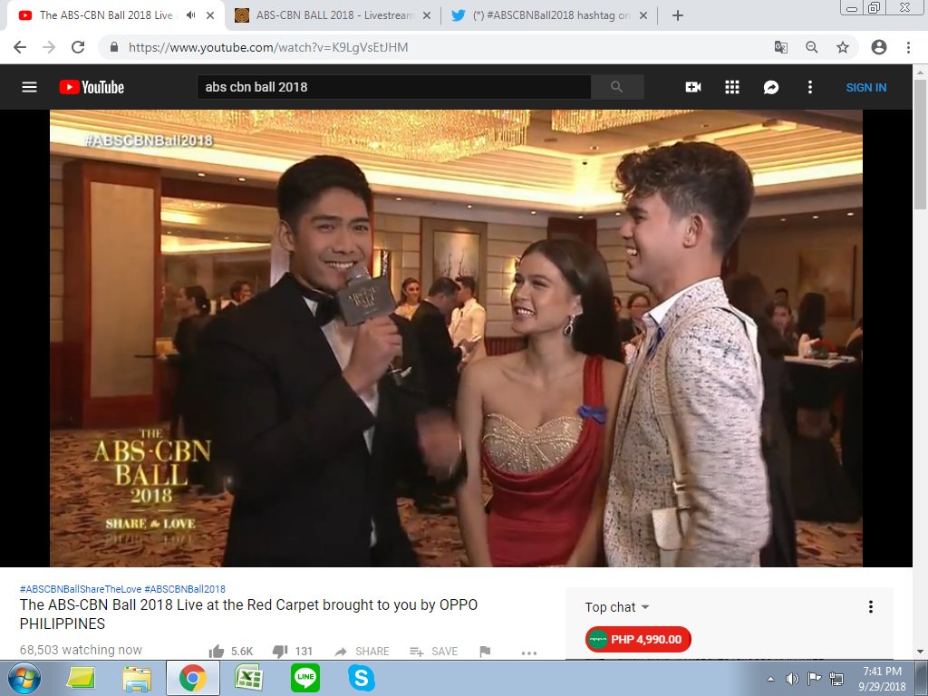Report the video with the flag icon
This screenshot has height=696, width=928.
coord(486,652)
